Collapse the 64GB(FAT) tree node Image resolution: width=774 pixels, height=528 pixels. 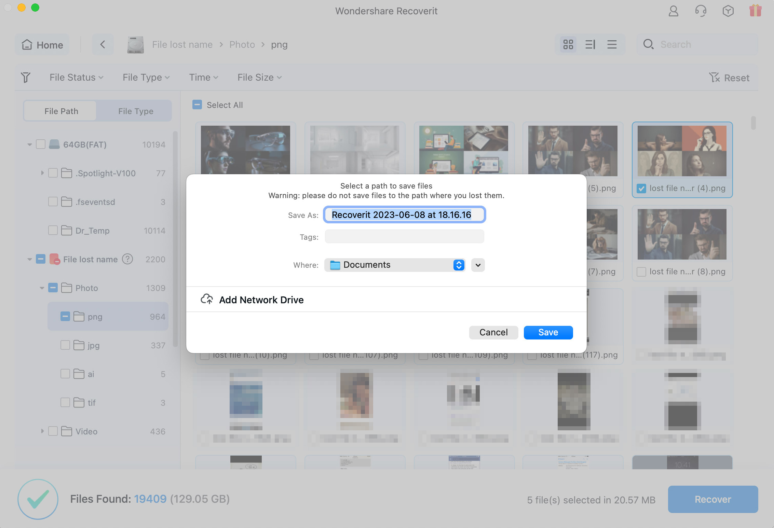click(30, 144)
